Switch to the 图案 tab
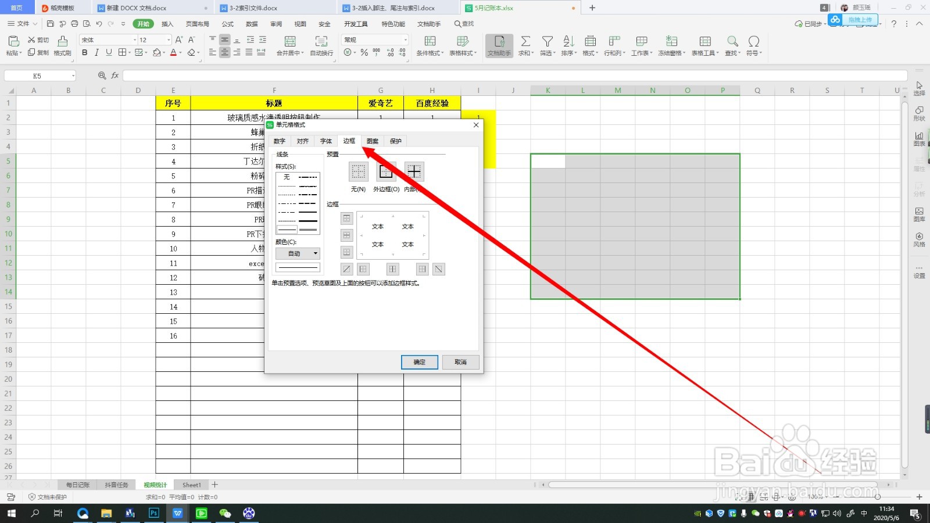930x523 pixels. (x=373, y=141)
